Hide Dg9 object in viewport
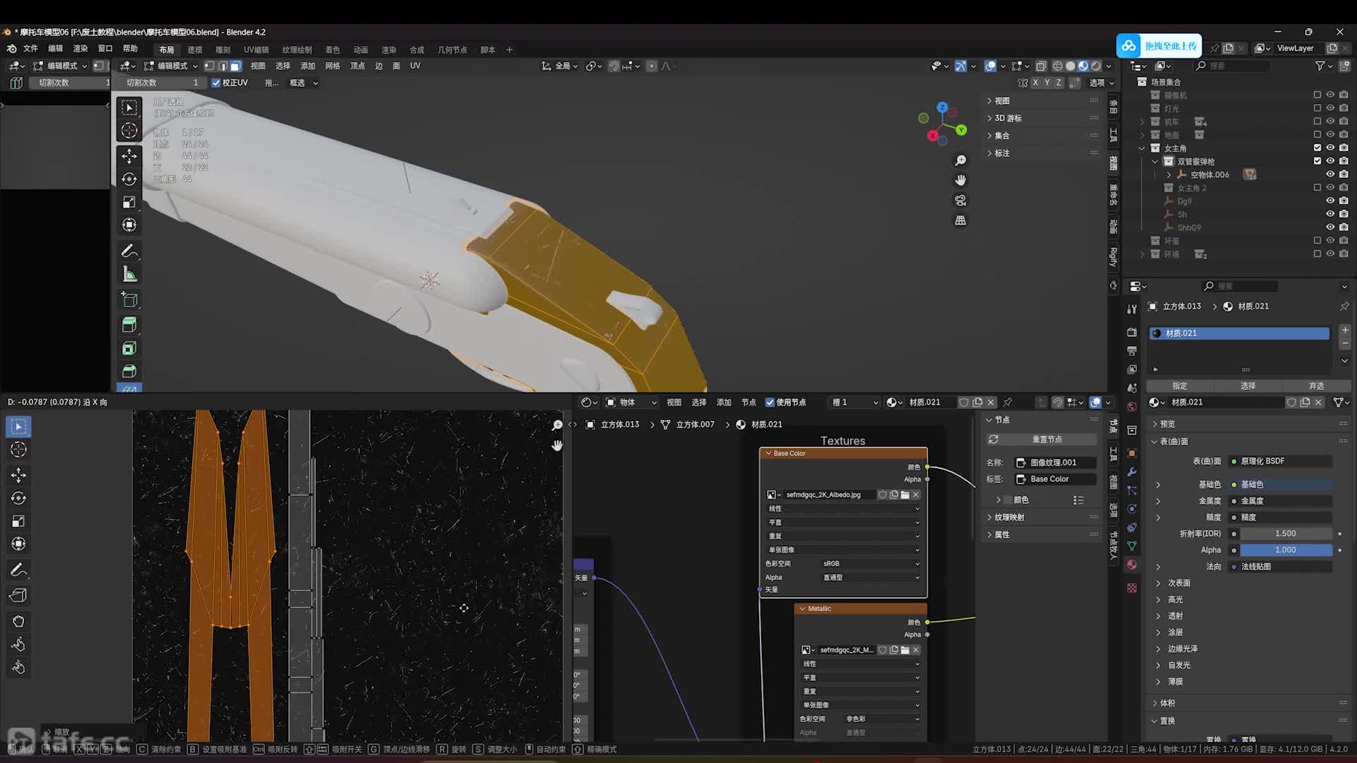1357x763 pixels. coord(1330,201)
